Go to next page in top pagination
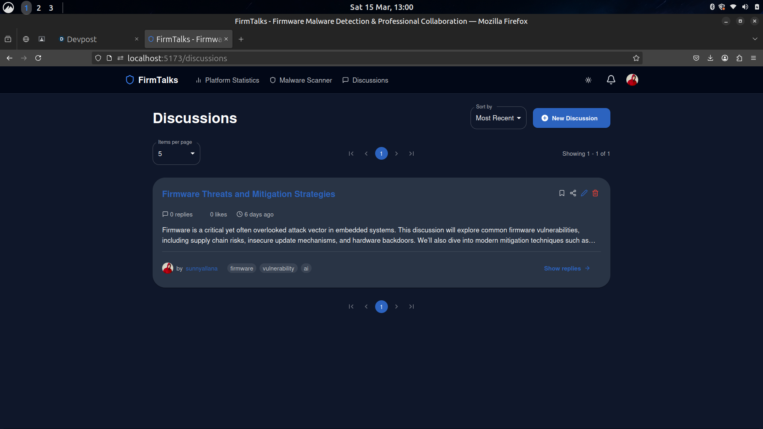 pos(396,154)
